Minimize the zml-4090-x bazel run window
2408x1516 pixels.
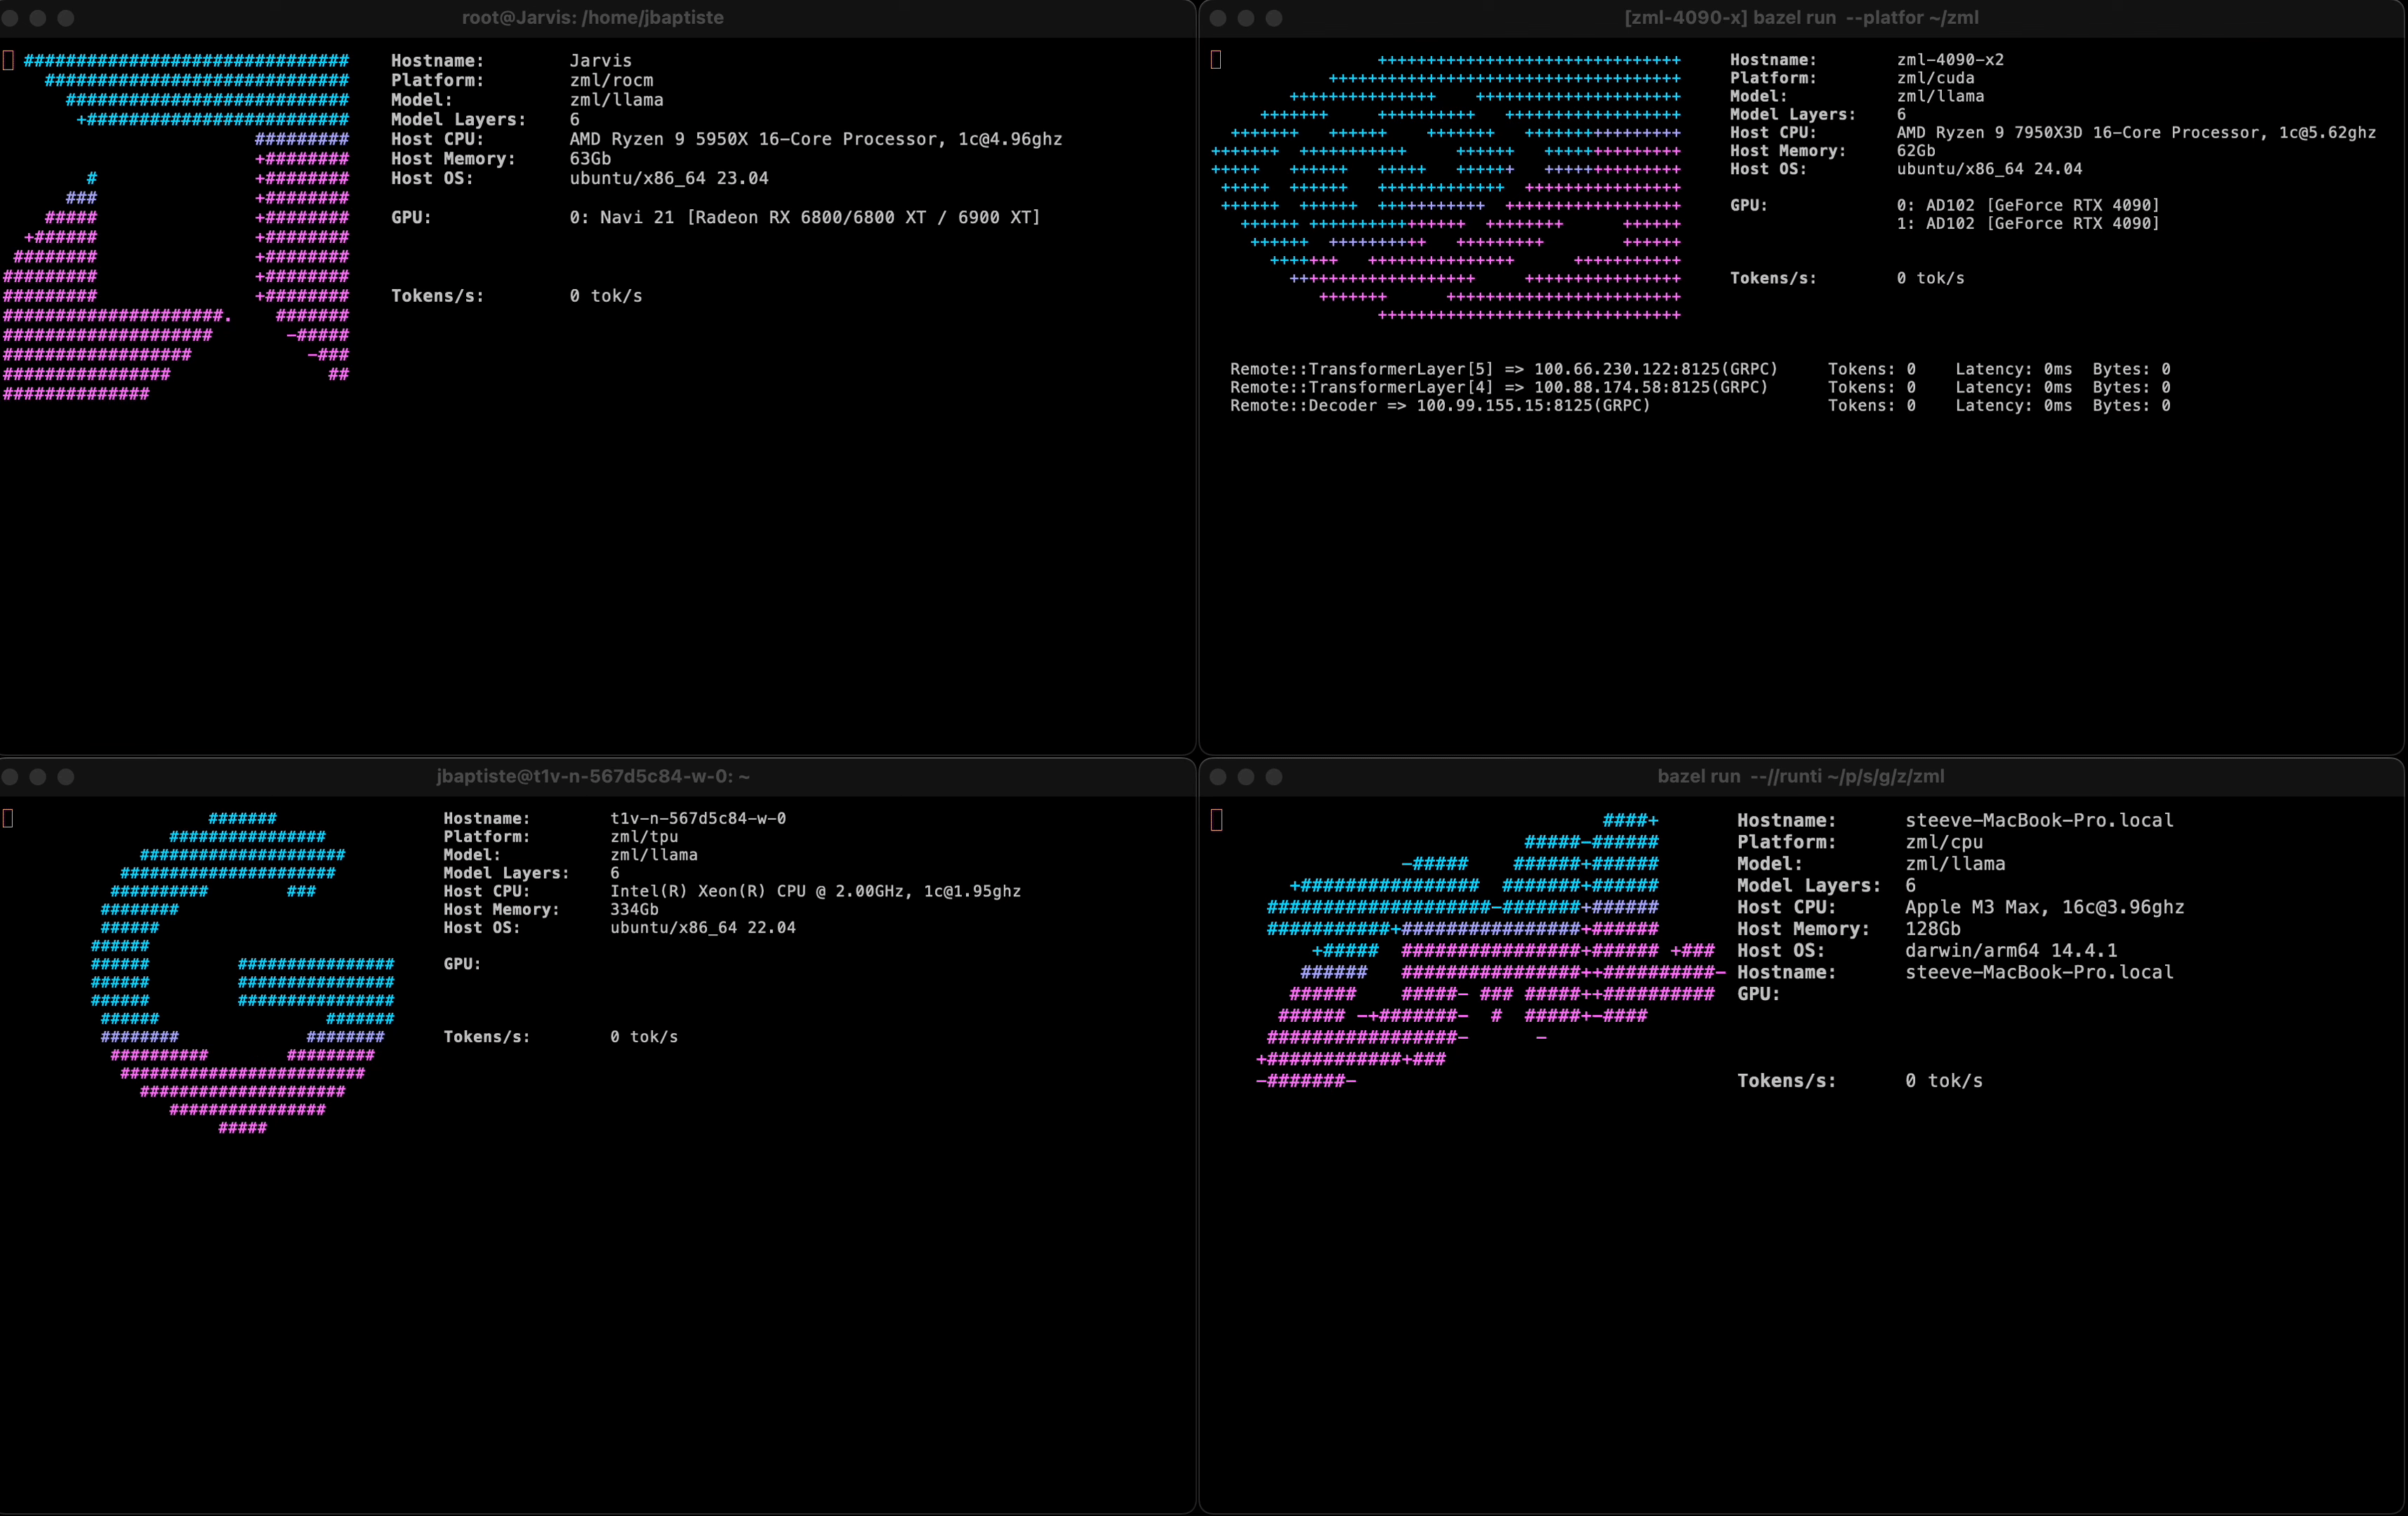point(1246,18)
